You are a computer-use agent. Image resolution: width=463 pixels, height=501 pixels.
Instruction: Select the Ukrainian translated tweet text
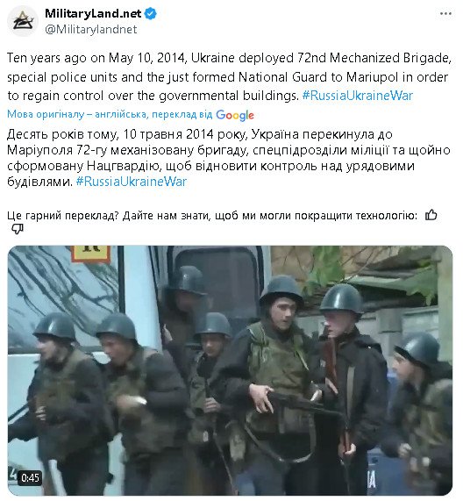[x=229, y=158]
